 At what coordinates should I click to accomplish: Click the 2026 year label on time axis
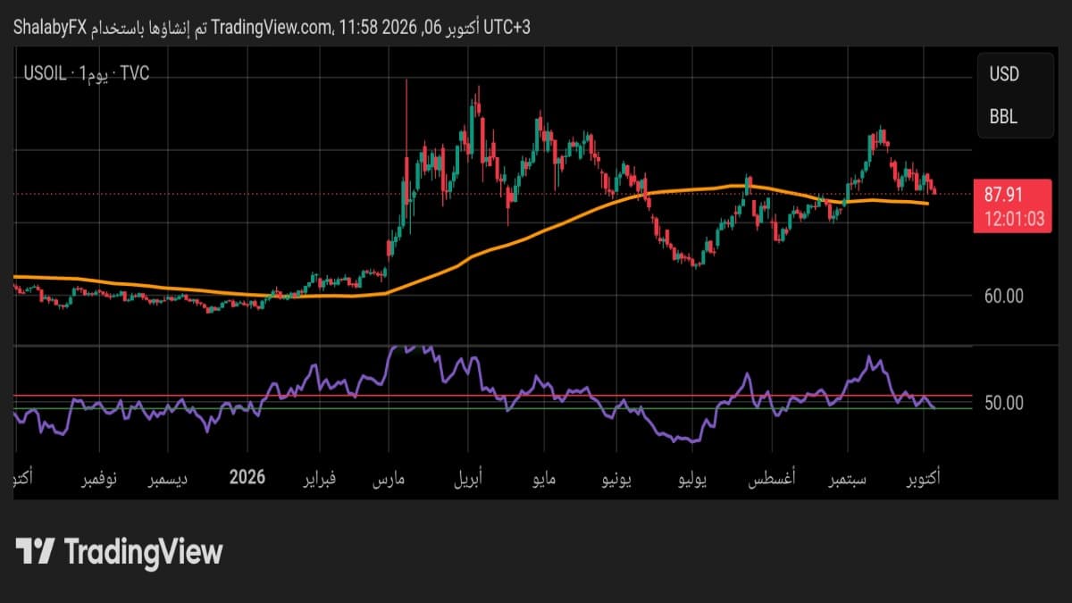(247, 477)
